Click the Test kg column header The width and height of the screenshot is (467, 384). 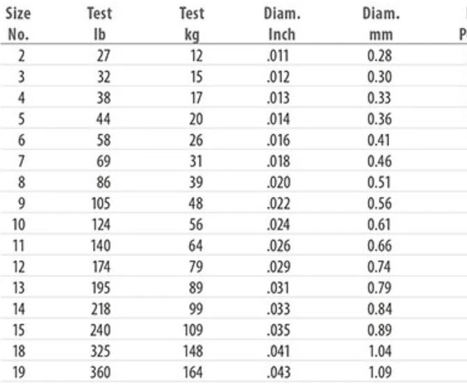click(x=192, y=24)
